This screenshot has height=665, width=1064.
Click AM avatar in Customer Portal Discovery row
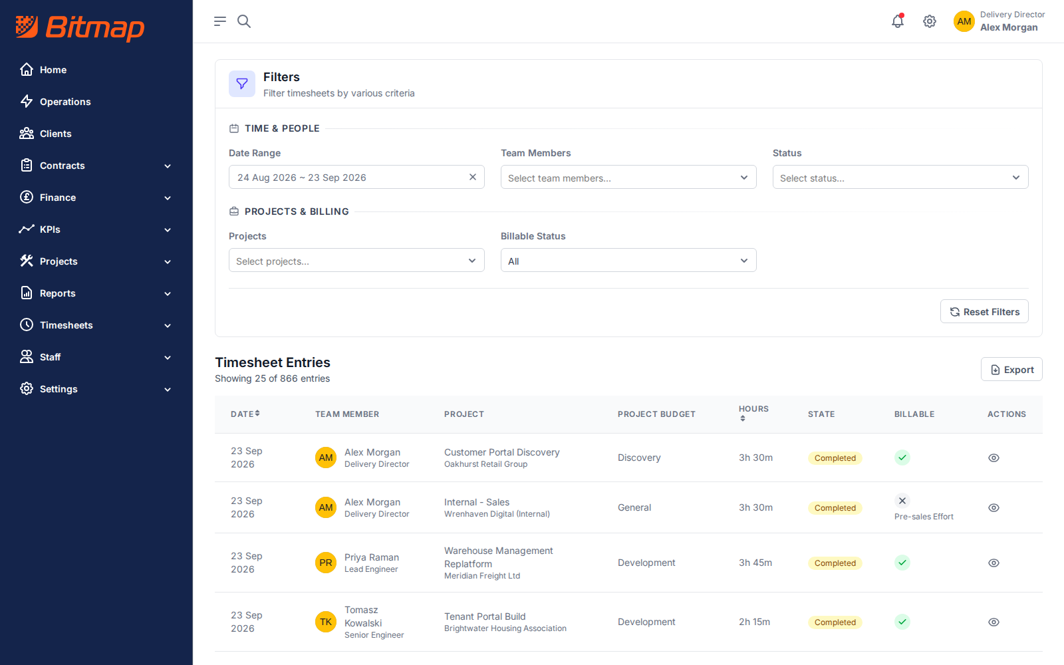tap(326, 458)
